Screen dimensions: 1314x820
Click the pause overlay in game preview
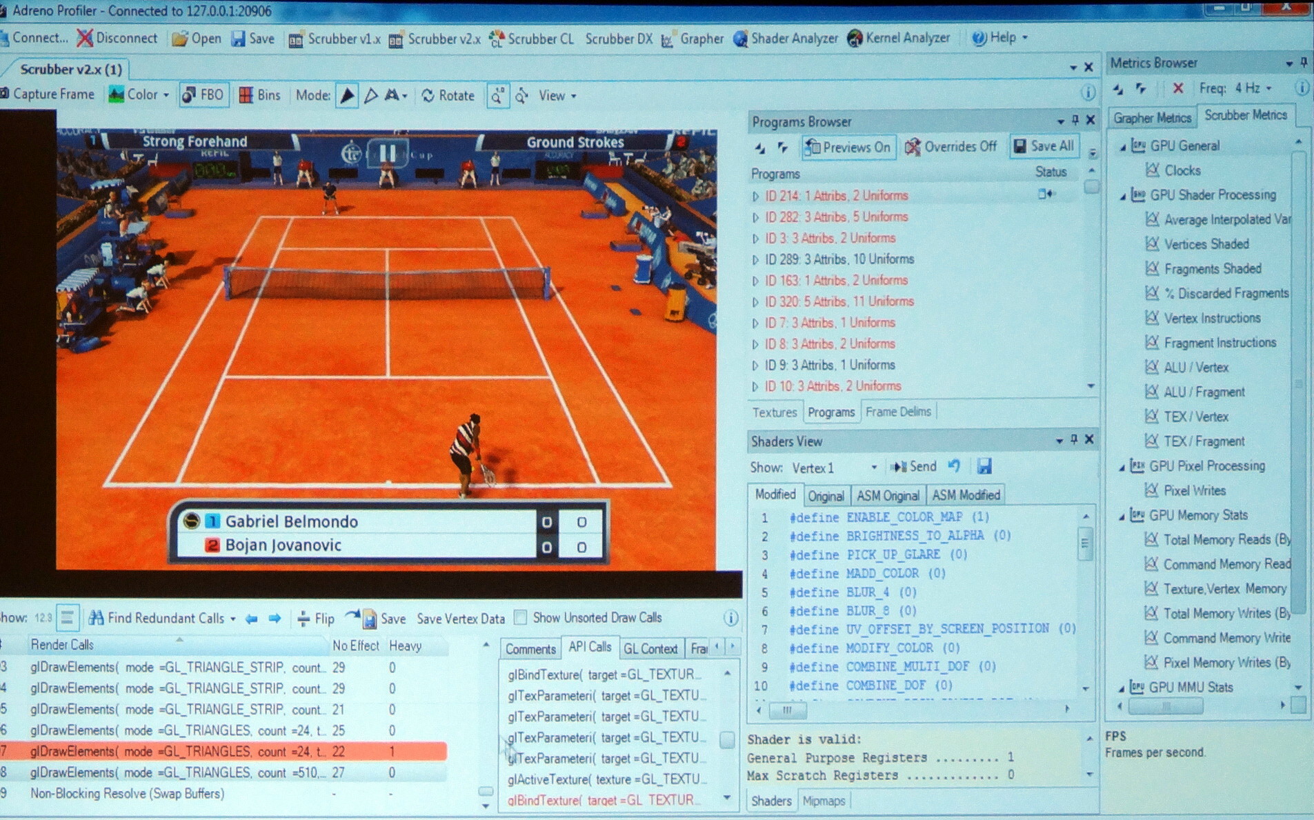[x=388, y=152]
